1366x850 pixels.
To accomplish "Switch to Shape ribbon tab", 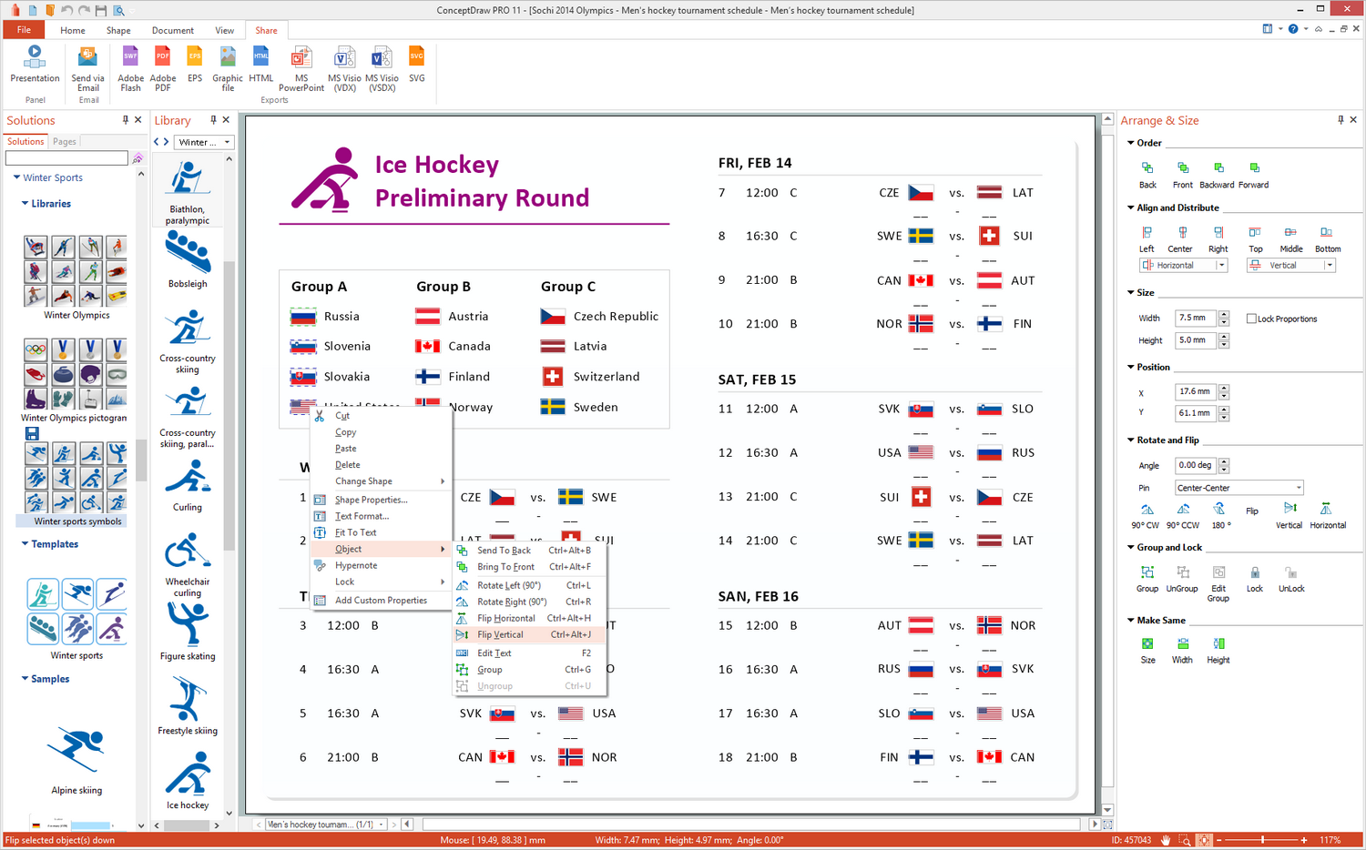I will (118, 30).
